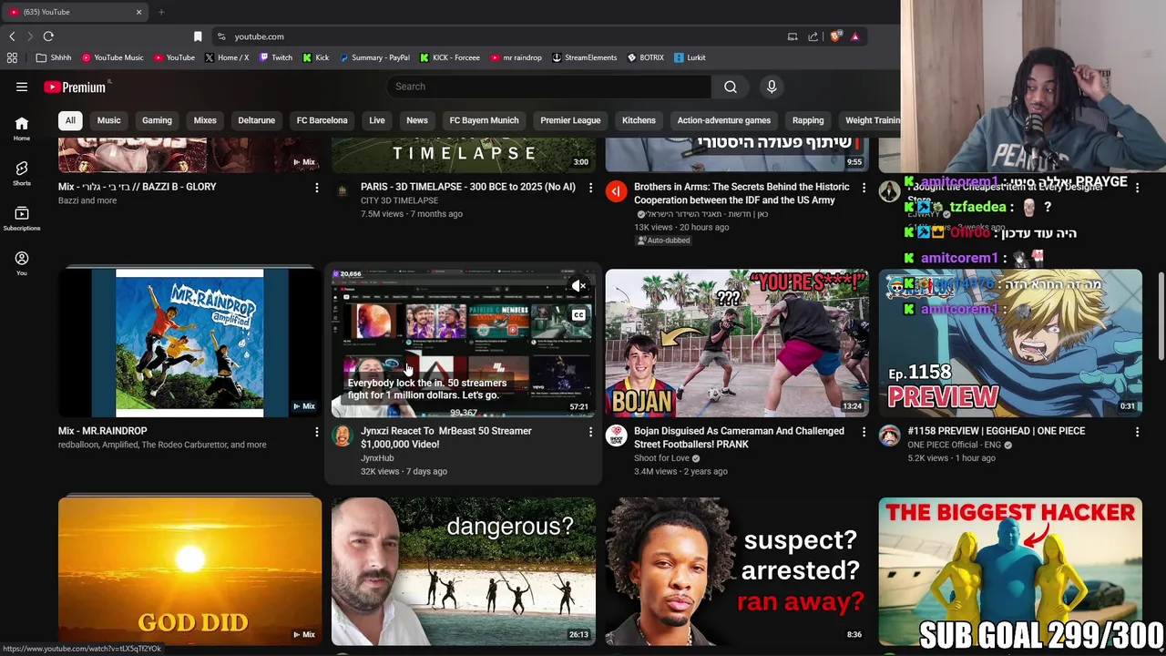The height and width of the screenshot is (656, 1166).
Task: Select the Mixes filter chip
Action: click(205, 120)
